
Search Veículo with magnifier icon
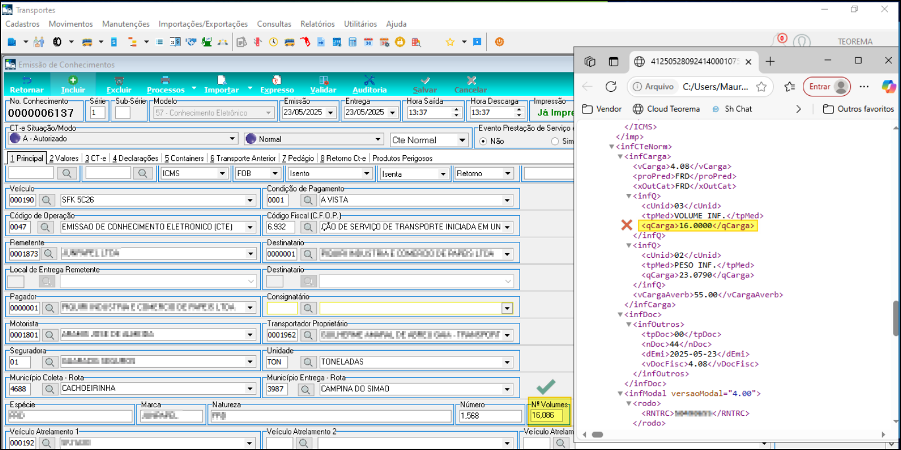tap(47, 200)
